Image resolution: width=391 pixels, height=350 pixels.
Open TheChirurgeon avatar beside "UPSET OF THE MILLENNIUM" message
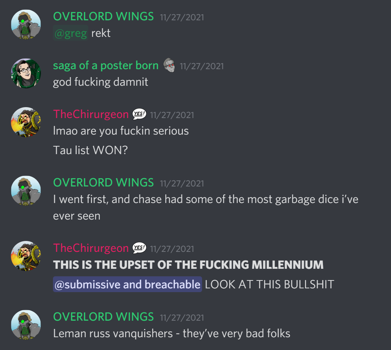click(x=26, y=256)
